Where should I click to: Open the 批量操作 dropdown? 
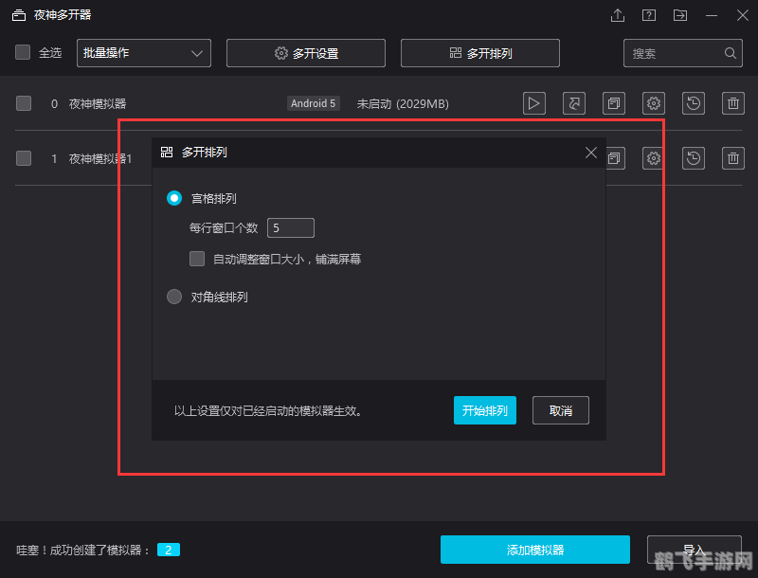pyautogui.click(x=143, y=53)
